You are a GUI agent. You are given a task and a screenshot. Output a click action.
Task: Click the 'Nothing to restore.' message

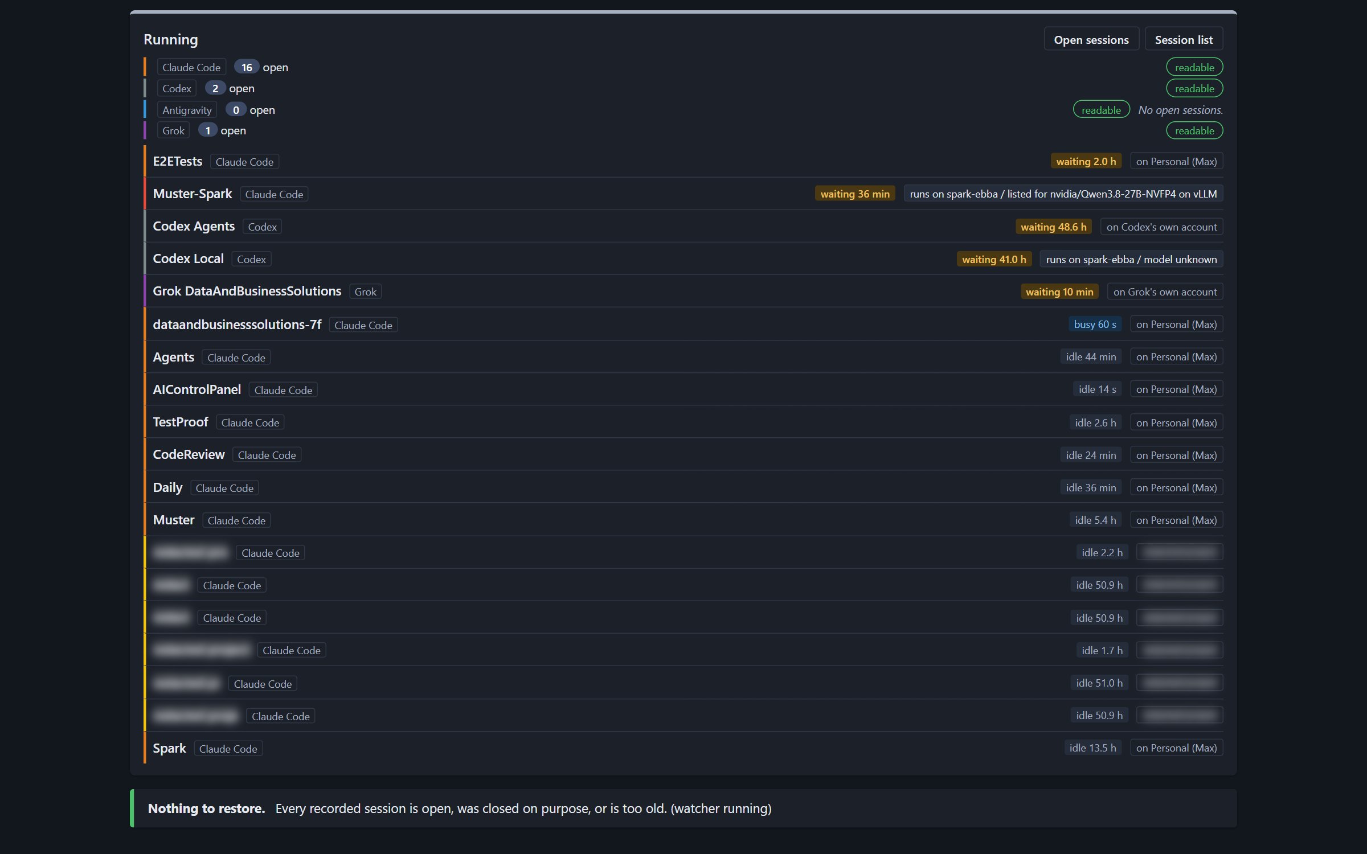(206, 808)
